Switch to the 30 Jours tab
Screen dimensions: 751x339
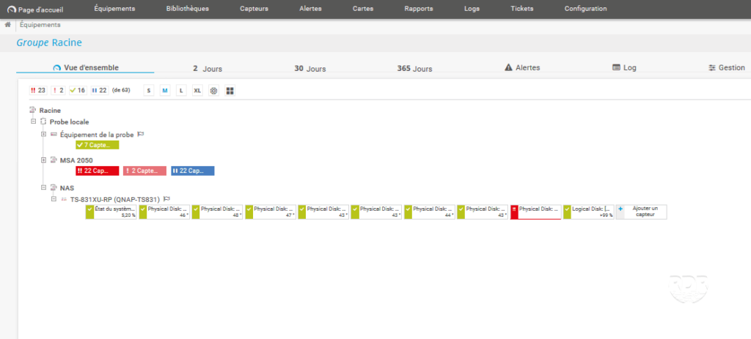[309, 68]
